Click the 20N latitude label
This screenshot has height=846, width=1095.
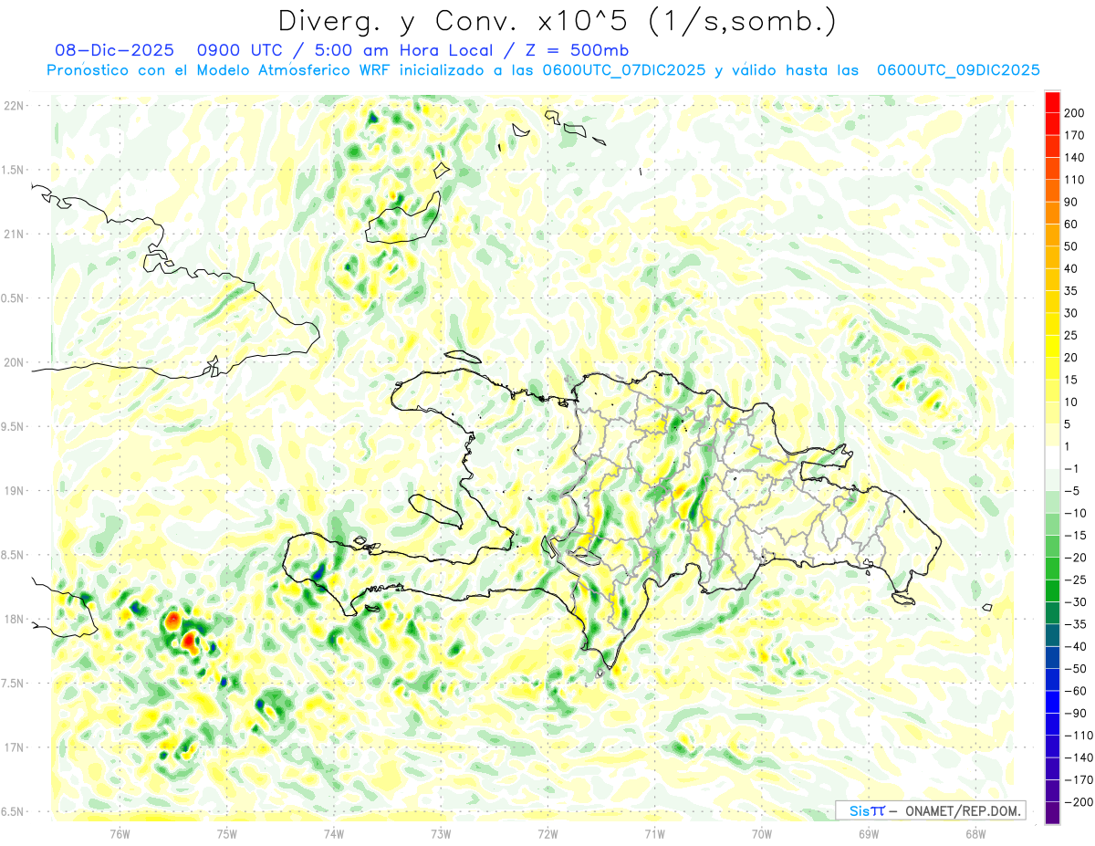pos(15,362)
